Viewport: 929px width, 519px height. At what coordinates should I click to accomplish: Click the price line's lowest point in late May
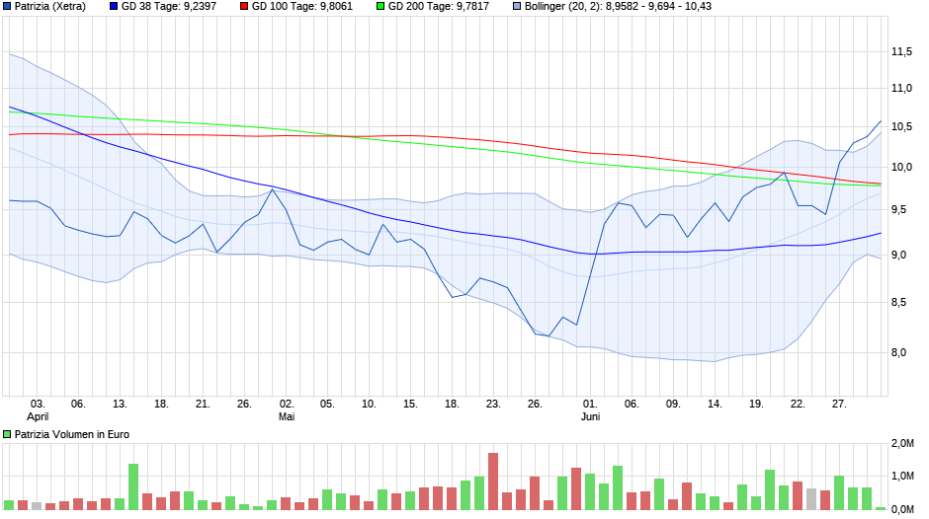(549, 336)
